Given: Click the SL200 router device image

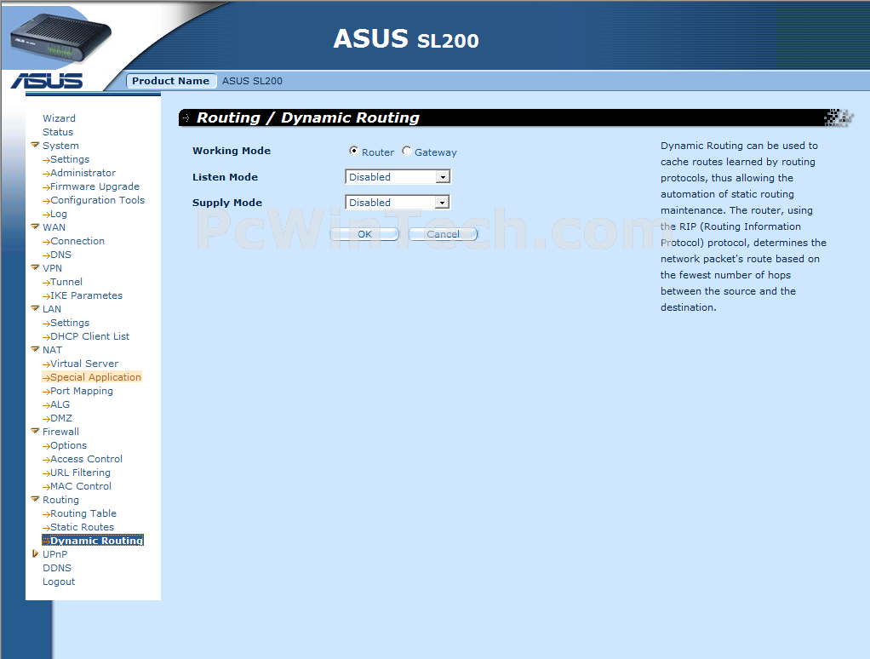Looking at the screenshot, I should 60,37.
